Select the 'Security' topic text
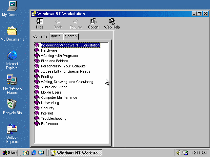The width and height of the screenshot is (210, 157). click(x=48, y=108)
